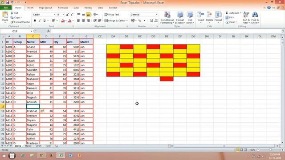The image size is (285, 160).
Task: Toggle Wrap Text
Action: [112, 15]
